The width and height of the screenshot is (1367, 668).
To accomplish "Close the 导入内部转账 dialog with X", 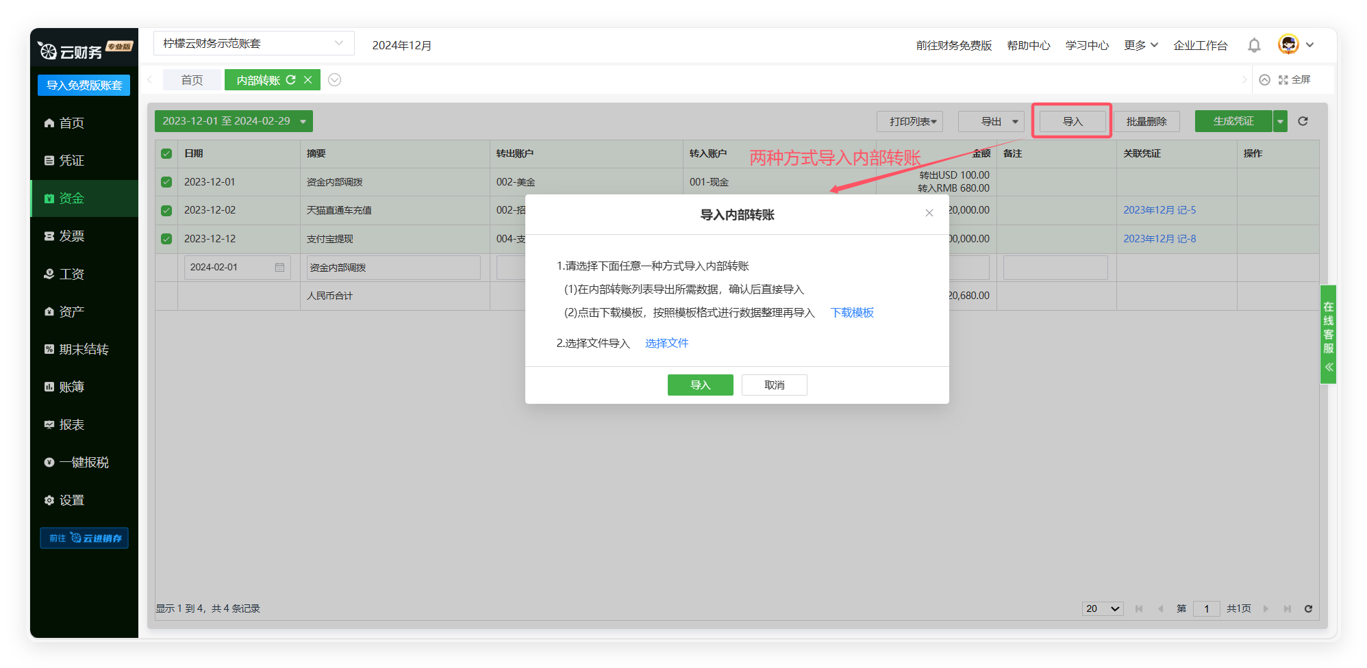I will click(929, 213).
